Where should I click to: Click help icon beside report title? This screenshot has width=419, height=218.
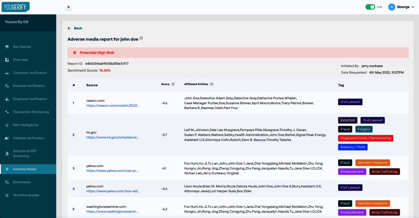(x=141, y=38)
